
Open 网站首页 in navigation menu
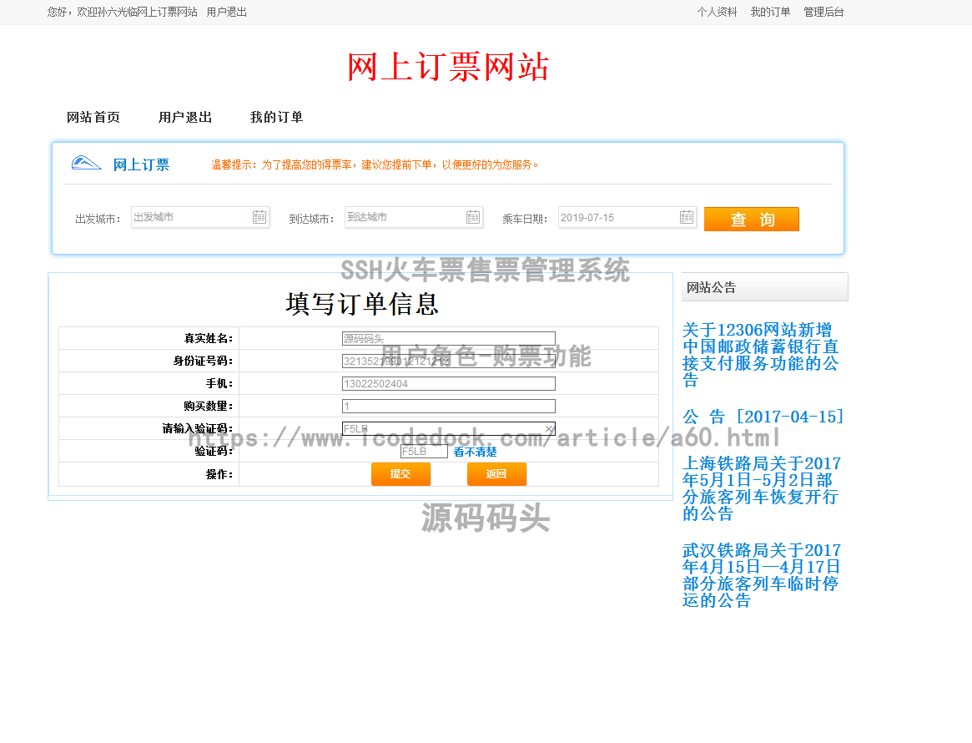pyautogui.click(x=93, y=118)
